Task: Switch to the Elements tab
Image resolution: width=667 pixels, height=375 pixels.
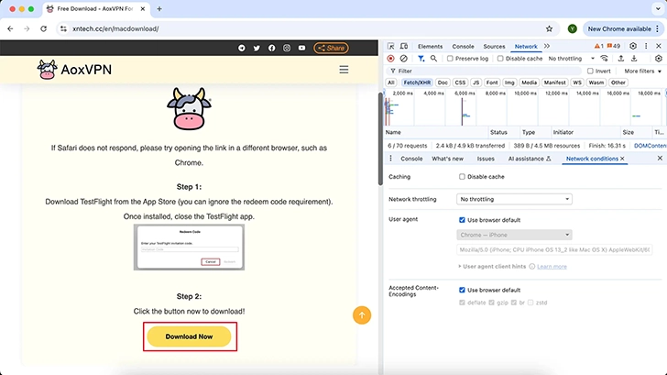Action: pyautogui.click(x=430, y=46)
